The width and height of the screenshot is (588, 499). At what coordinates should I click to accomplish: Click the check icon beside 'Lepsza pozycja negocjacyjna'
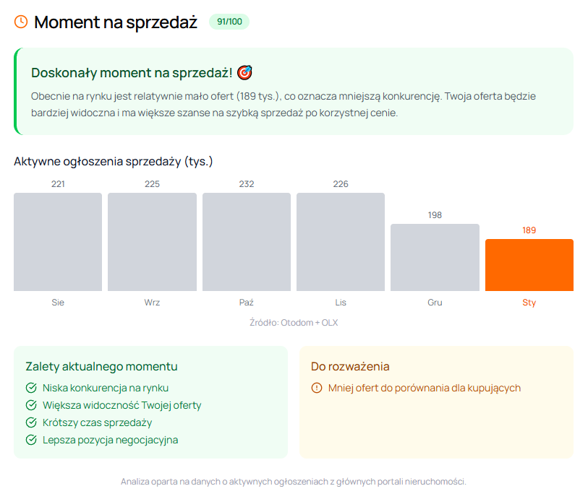31,440
